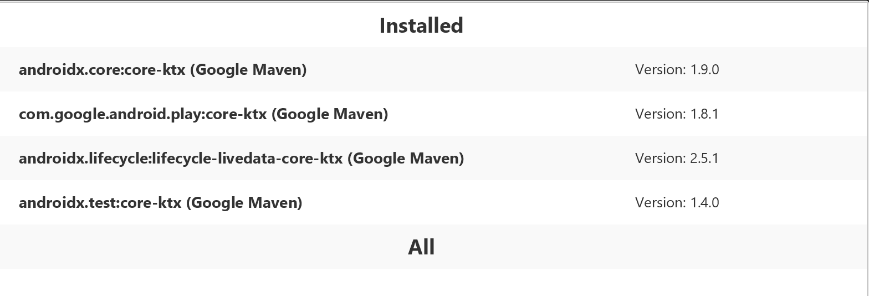
Task: Click "(Google Maven)" beside lifecycle-livedata-core-ktx
Action: [406, 159]
